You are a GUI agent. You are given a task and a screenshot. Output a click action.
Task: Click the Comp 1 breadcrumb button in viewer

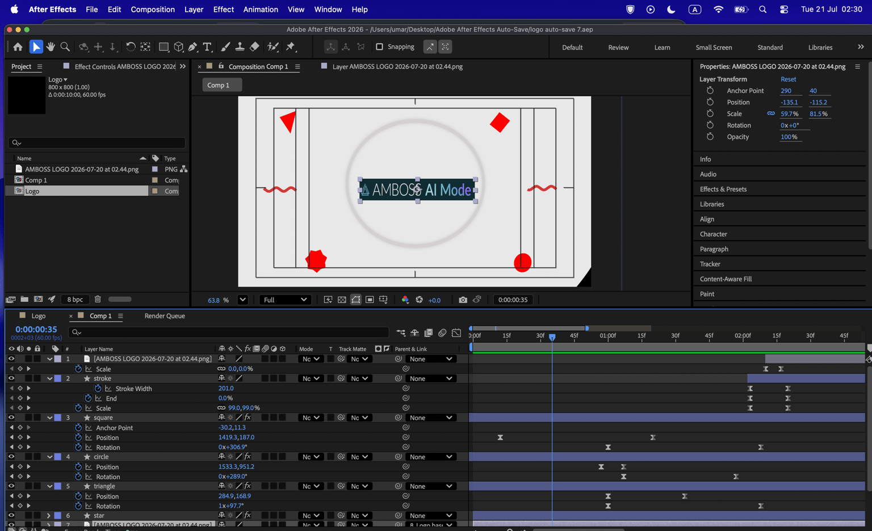coord(223,85)
